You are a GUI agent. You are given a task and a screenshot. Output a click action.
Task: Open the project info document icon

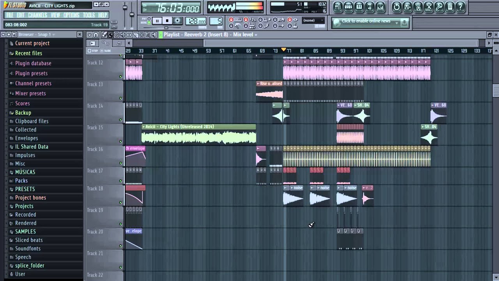click(450, 7)
